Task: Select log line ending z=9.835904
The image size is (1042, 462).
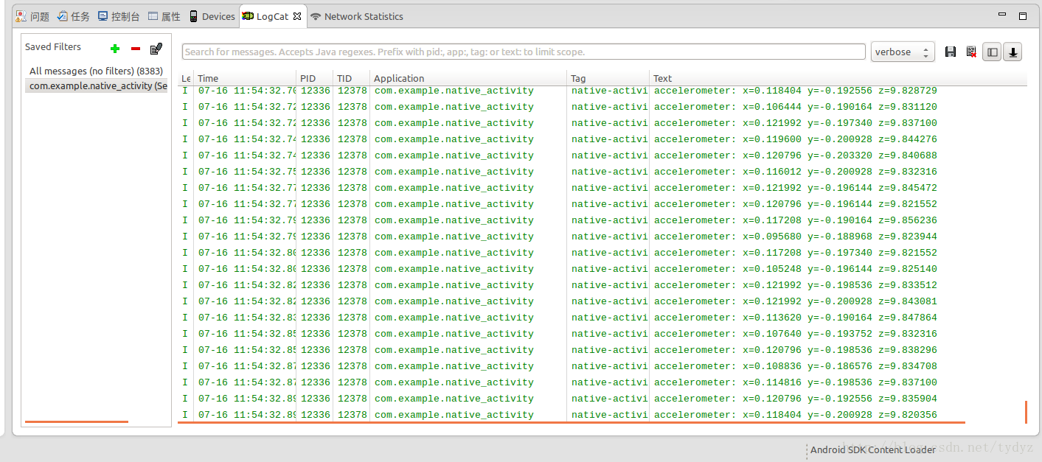Action: coord(603,399)
